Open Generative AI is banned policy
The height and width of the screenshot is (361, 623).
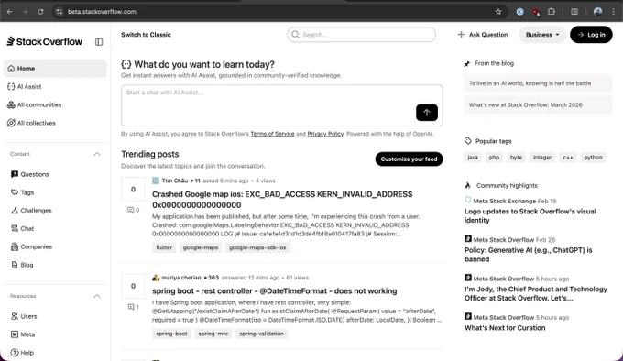click(528, 255)
